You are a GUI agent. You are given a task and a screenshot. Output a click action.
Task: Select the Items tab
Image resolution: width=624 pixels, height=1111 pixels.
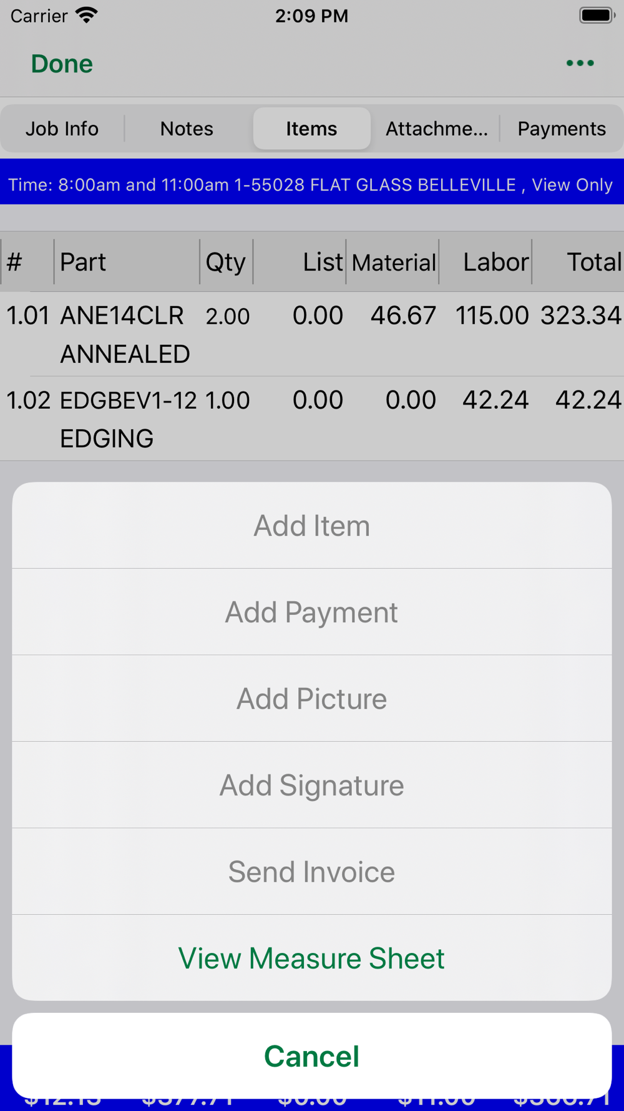(x=311, y=129)
